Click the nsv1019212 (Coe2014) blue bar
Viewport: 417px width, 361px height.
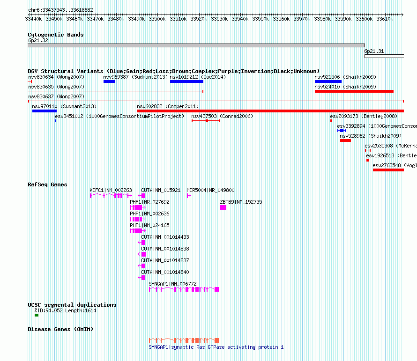186,81
